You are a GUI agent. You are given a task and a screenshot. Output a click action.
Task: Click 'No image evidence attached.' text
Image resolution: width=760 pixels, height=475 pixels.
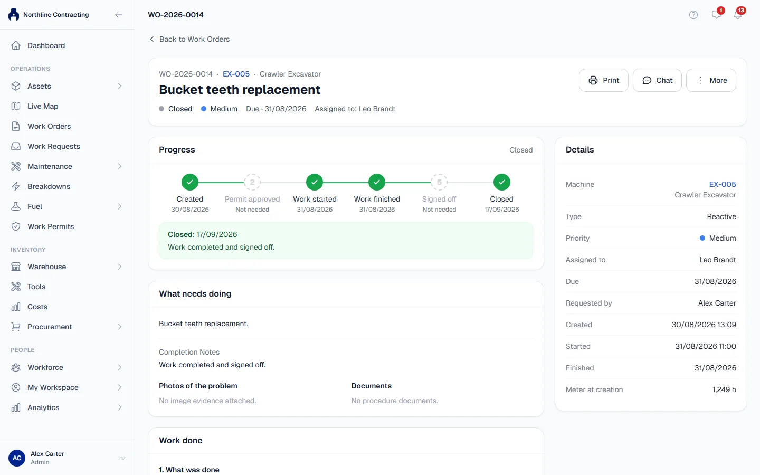[207, 401]
